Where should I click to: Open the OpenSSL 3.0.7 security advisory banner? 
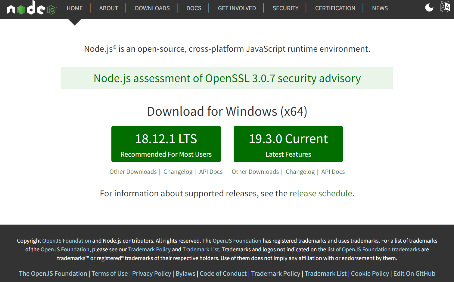tap(227, 78)
